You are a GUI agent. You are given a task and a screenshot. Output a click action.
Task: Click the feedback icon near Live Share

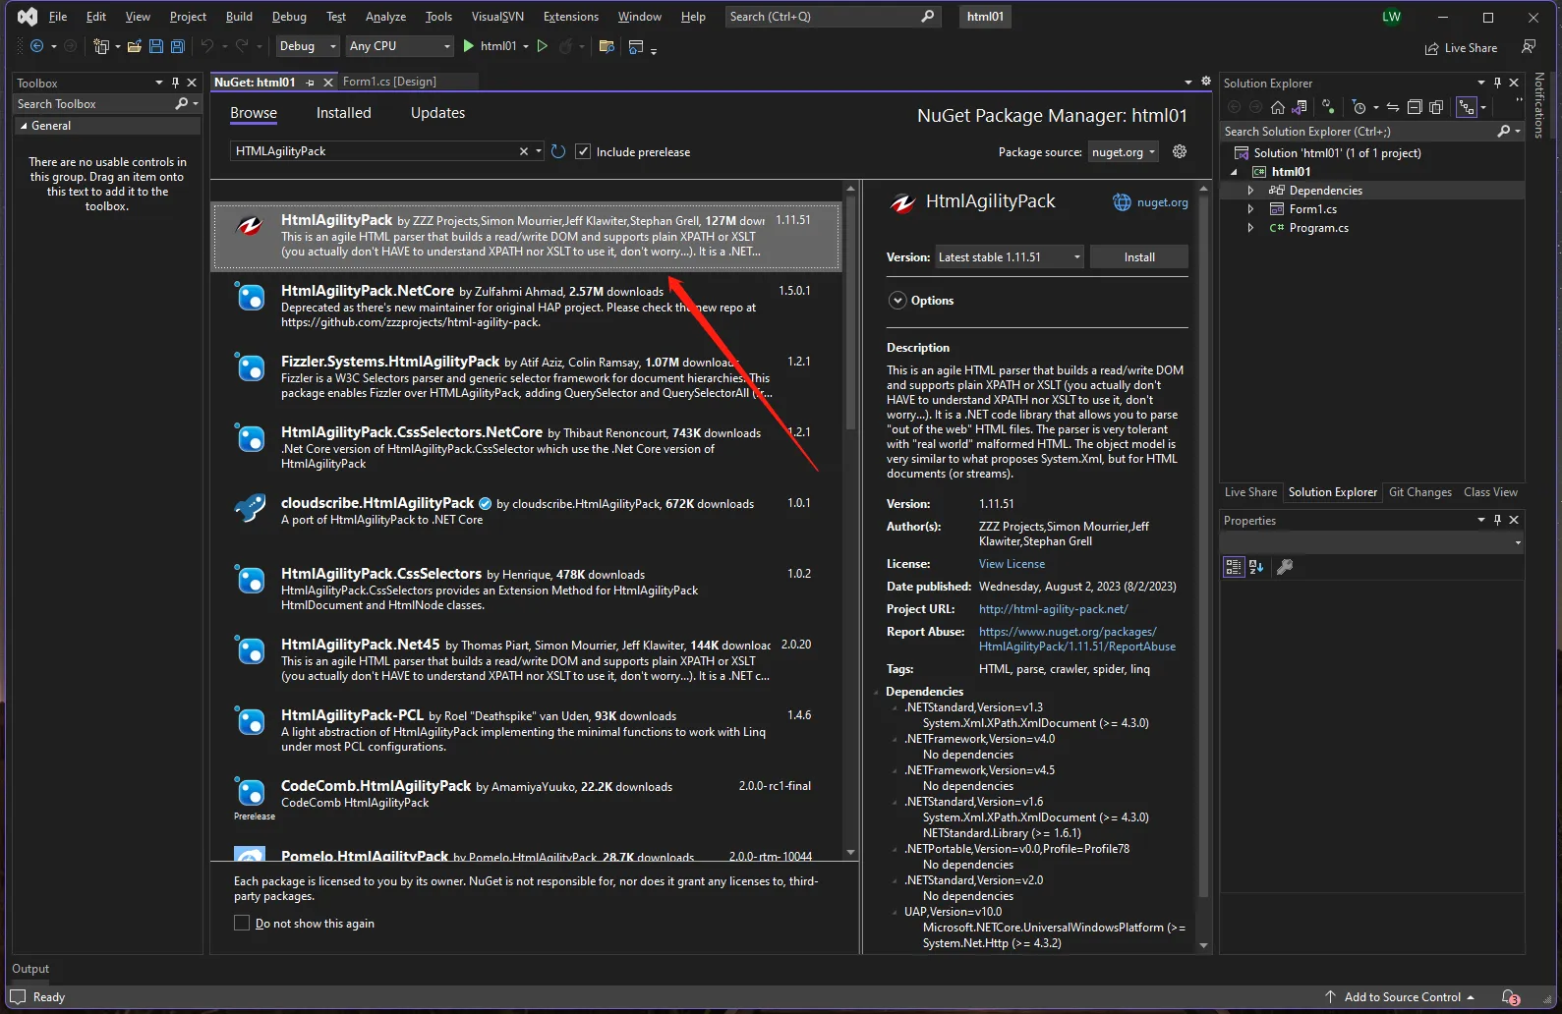pyautogui.click(x=1529, y=47)
